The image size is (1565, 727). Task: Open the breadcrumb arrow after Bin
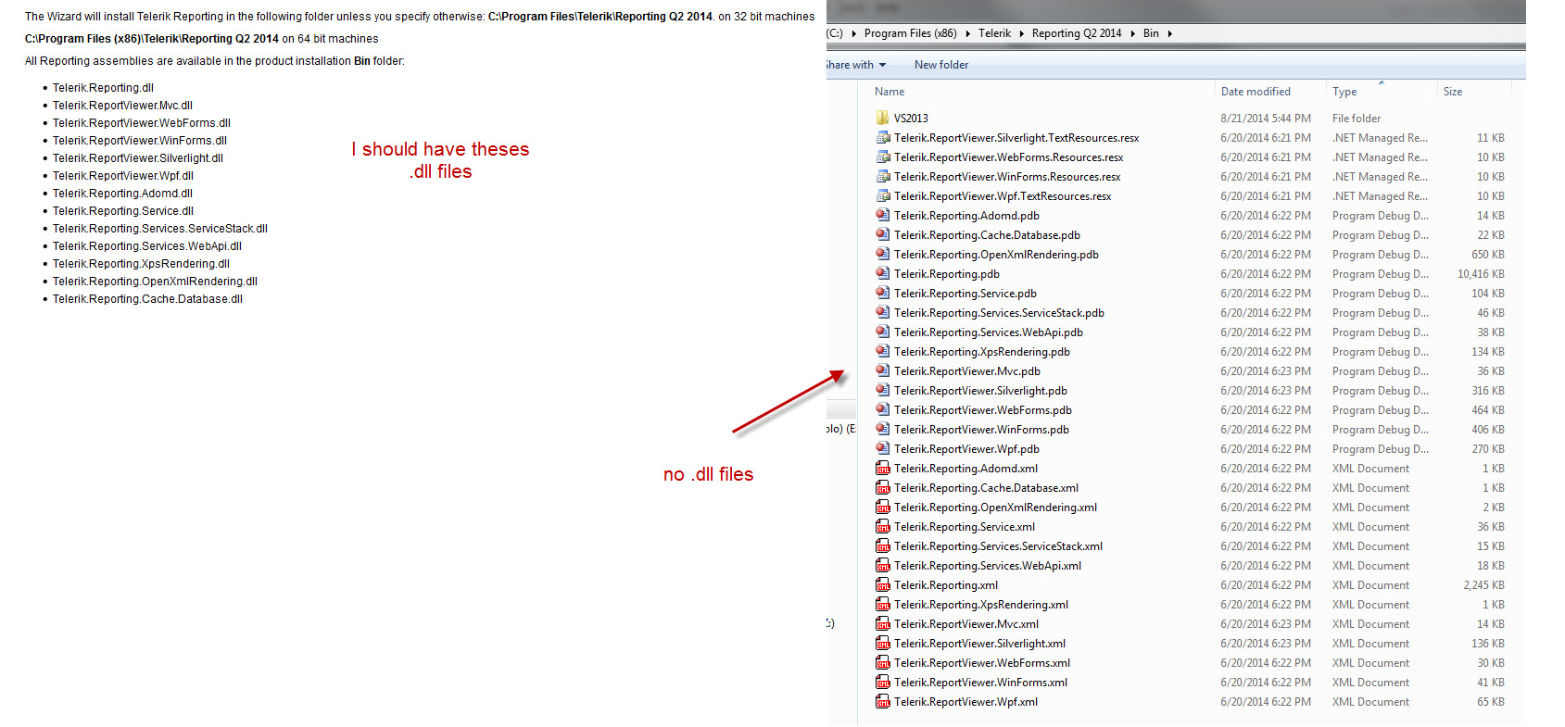[1169, 33]
